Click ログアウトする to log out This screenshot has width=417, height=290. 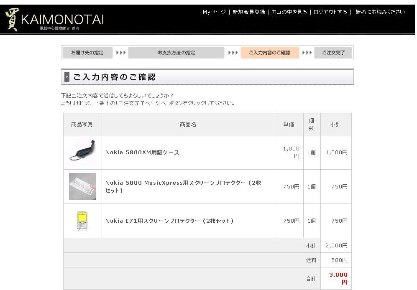[330, 12]
